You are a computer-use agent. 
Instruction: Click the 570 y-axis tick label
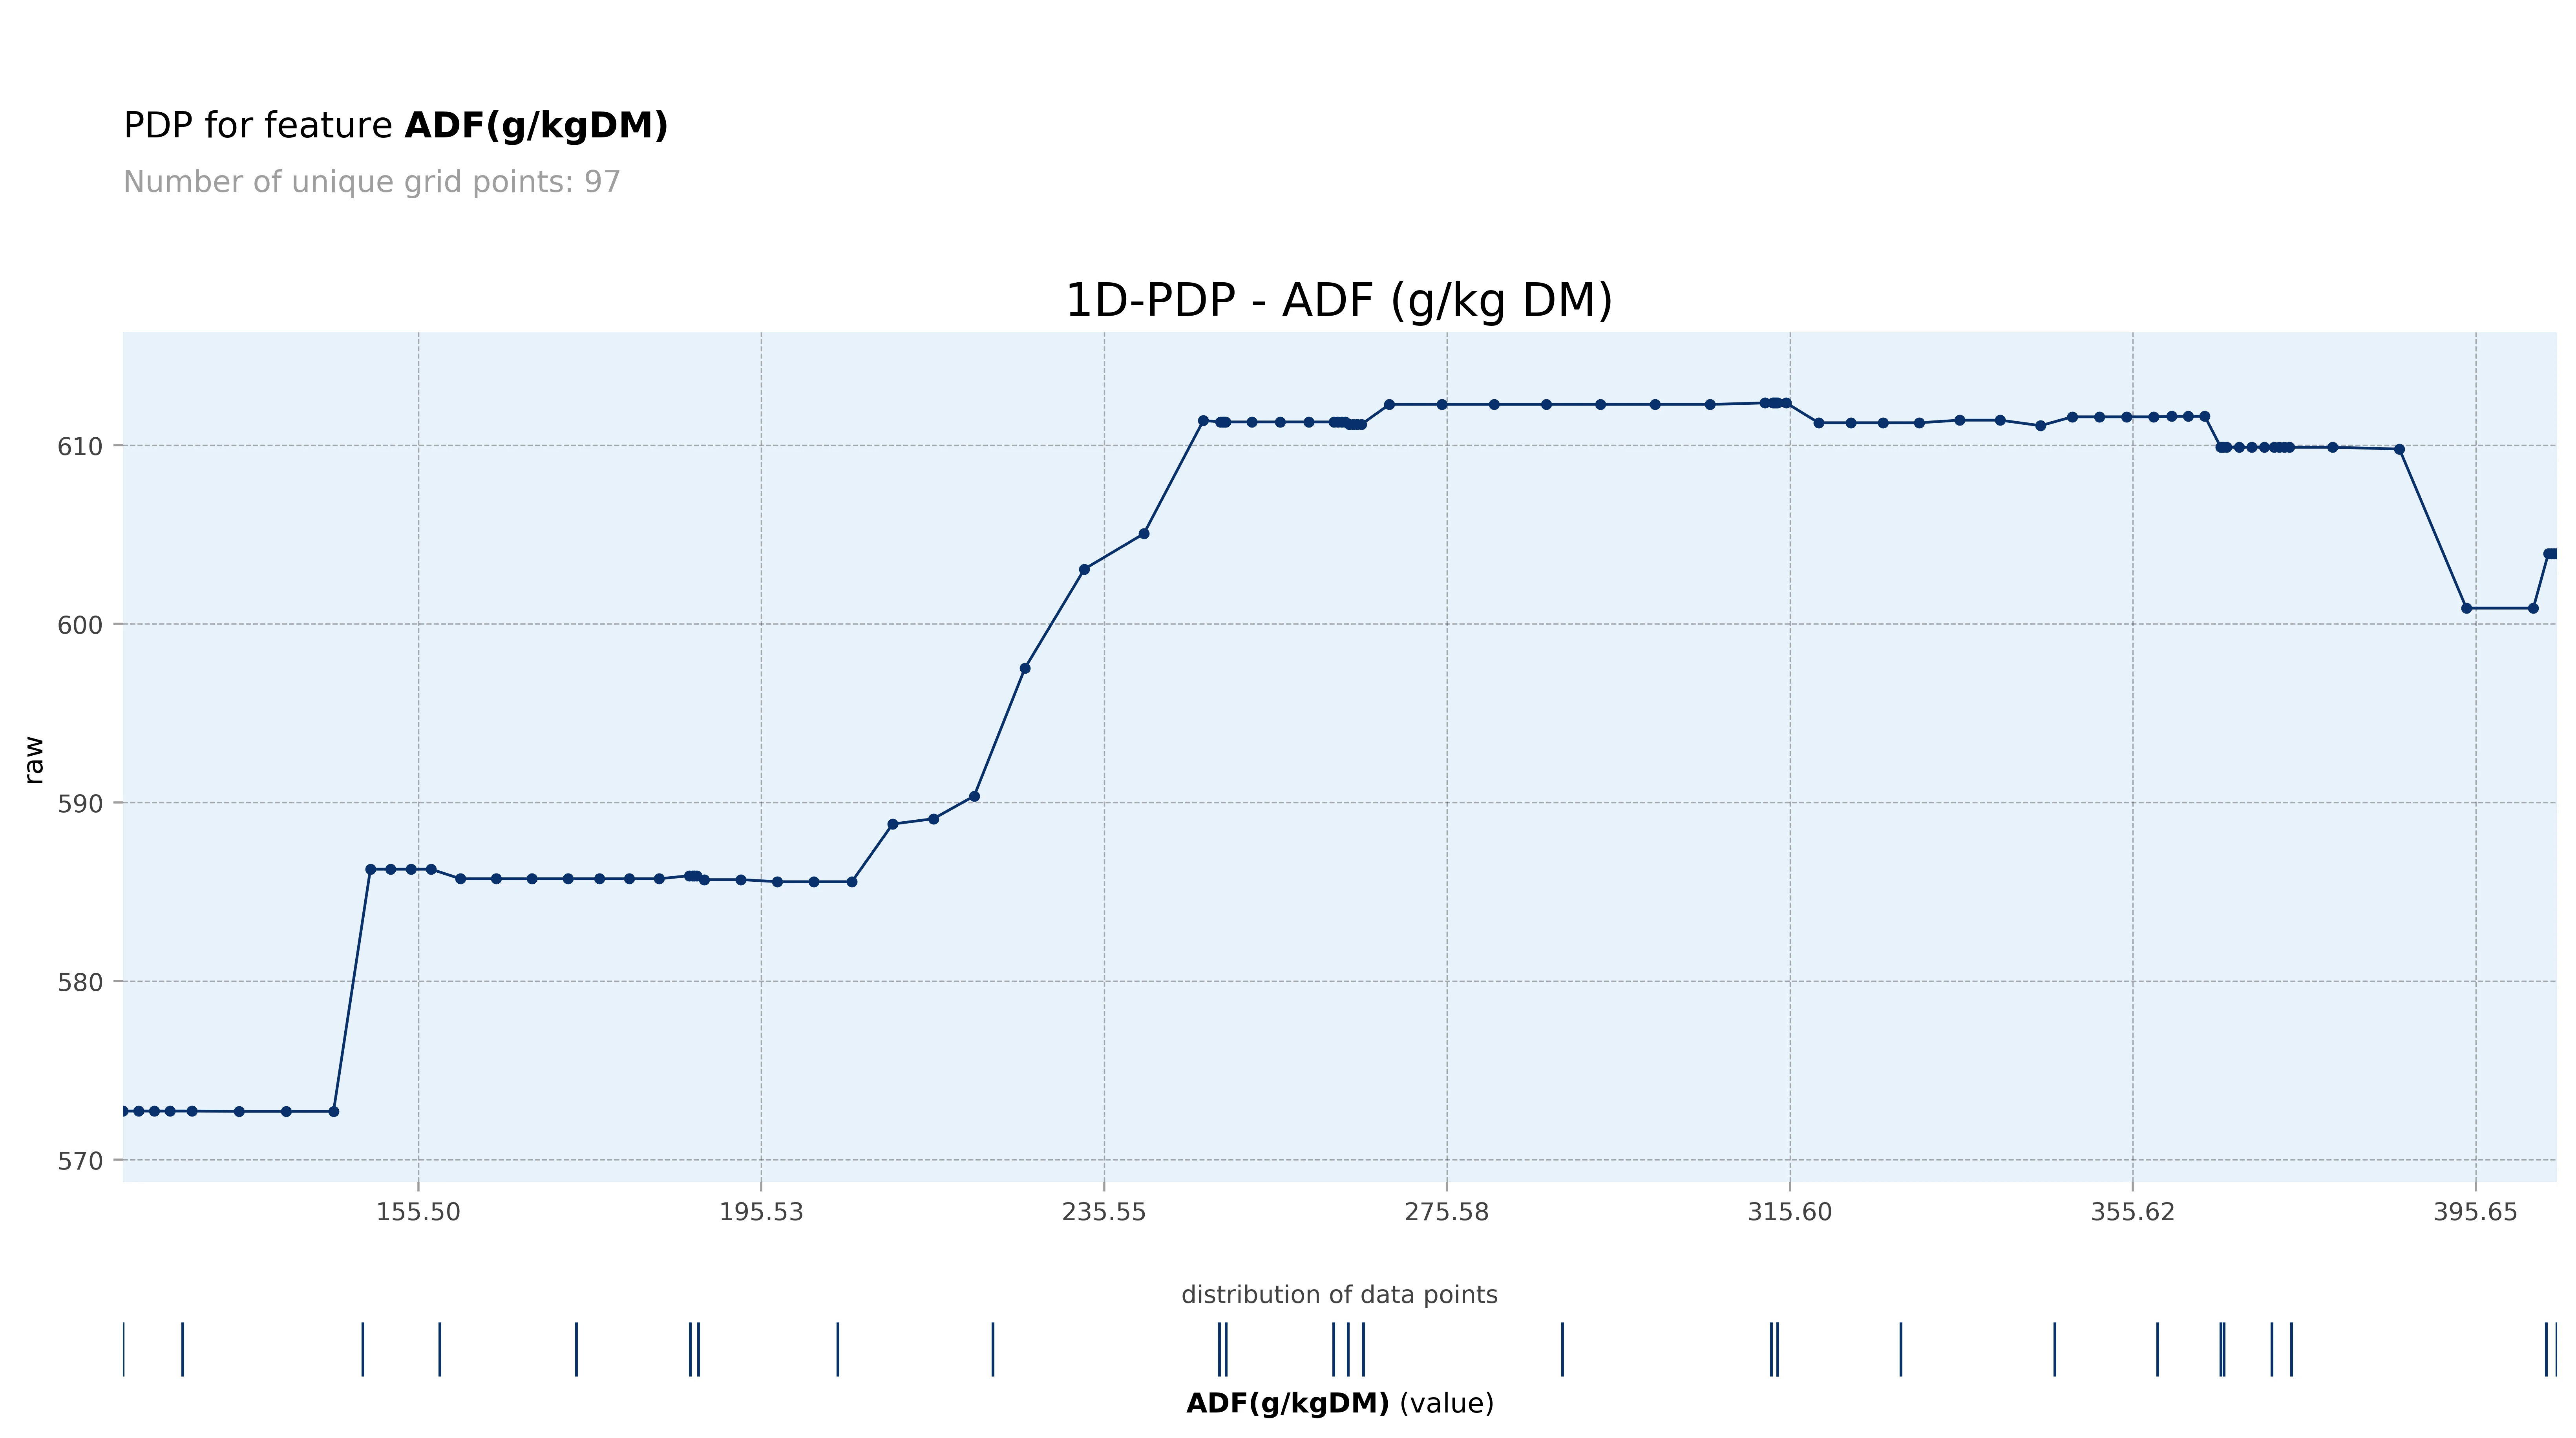(x=80, y=1161)
